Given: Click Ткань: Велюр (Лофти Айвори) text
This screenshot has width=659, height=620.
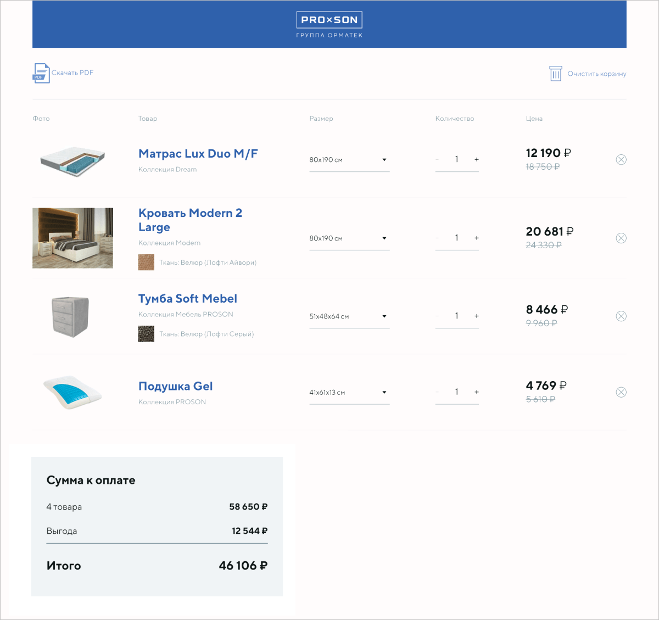Looking at the screenshot, I should (x=208, y=262).
